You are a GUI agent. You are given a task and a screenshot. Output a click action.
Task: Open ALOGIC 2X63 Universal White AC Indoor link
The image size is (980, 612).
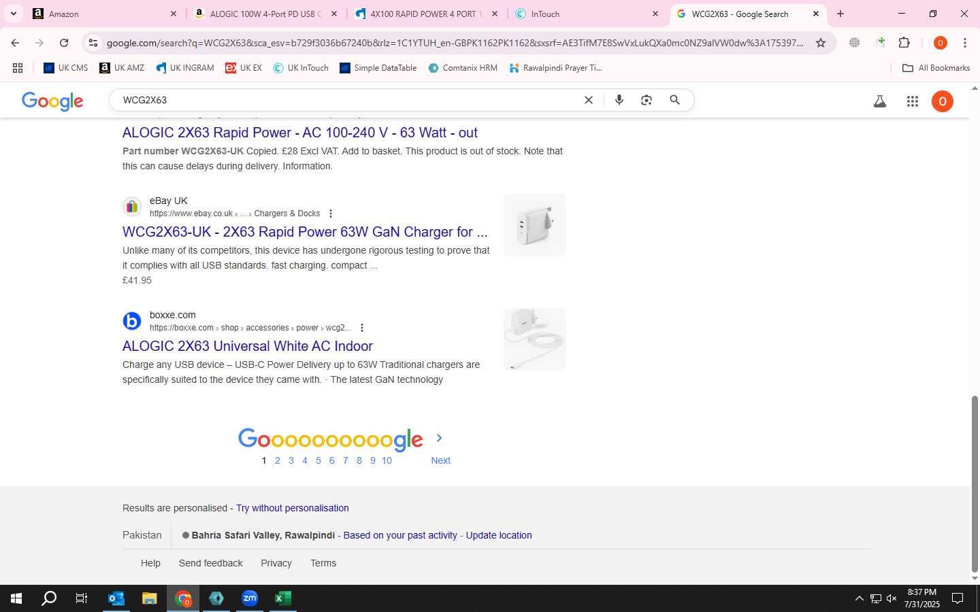coord(248,346)
